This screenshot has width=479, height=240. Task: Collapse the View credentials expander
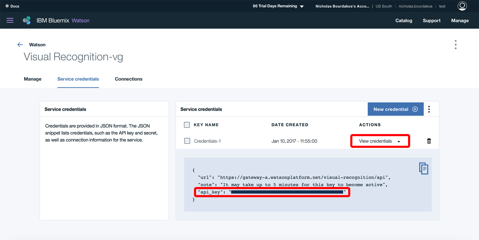[x=380, y=141]
